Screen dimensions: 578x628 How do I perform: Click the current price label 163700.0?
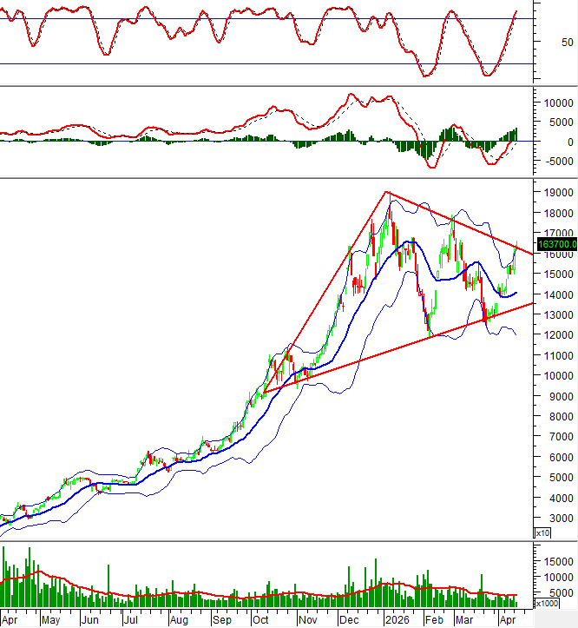pos(557,245)
